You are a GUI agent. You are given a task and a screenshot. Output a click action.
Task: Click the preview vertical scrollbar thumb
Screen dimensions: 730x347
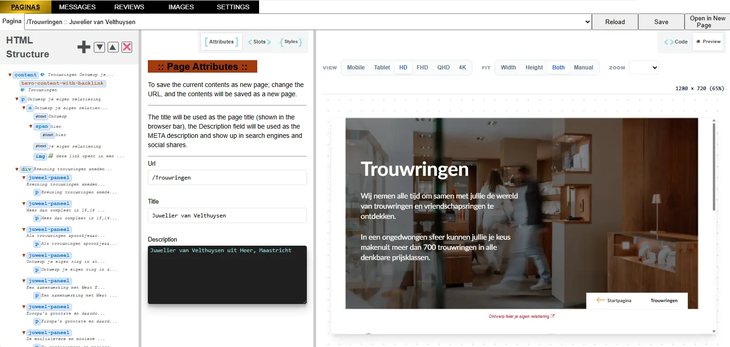(714, 167)
